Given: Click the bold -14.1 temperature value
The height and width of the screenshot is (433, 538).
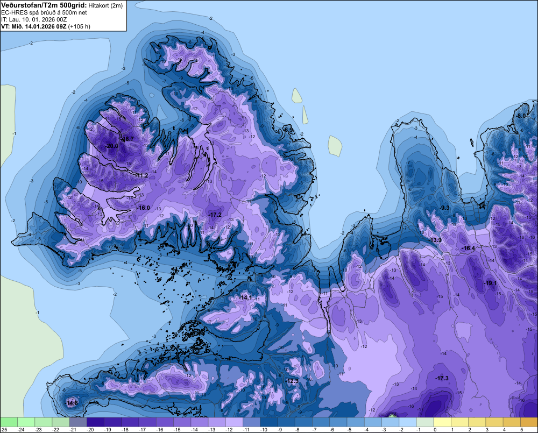Looking at the screenshot, I should [x=246, y=297].
